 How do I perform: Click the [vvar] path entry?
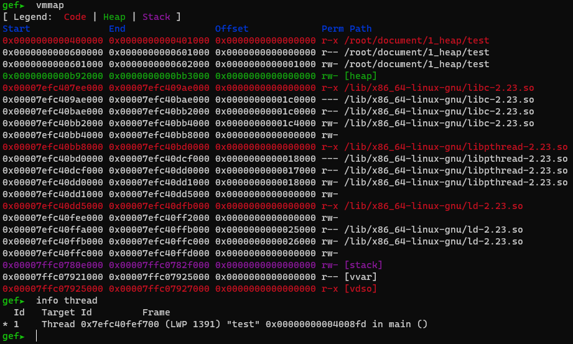pos(363,277)
